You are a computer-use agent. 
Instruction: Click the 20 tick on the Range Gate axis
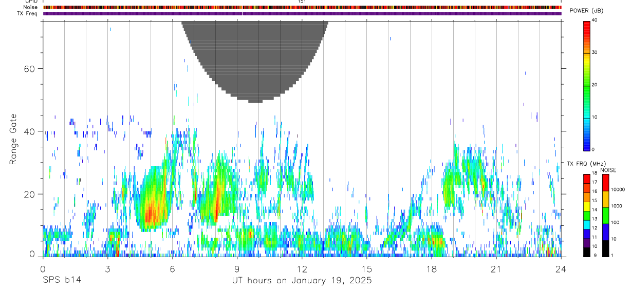click(x=30, y=194)
